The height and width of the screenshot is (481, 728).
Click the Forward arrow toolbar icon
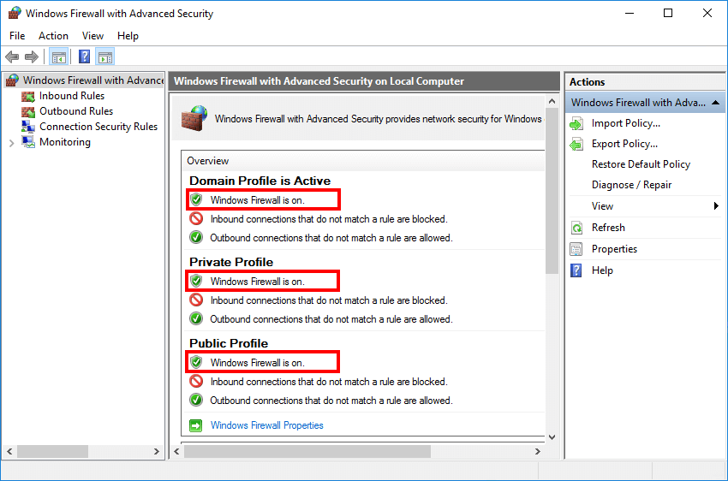[x=32, y=57]
